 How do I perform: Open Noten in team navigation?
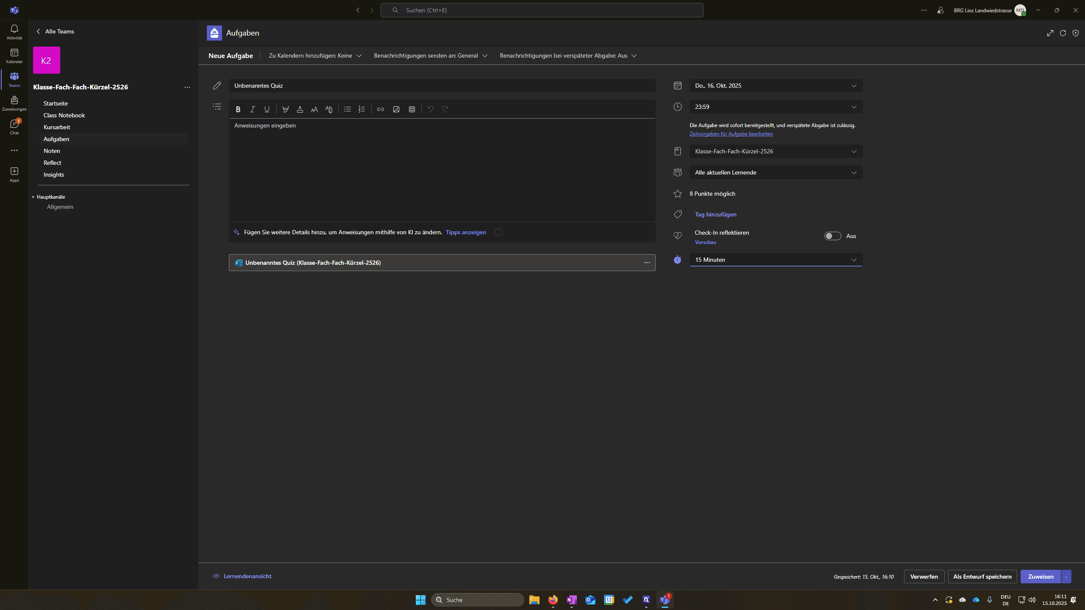[52, 151]
